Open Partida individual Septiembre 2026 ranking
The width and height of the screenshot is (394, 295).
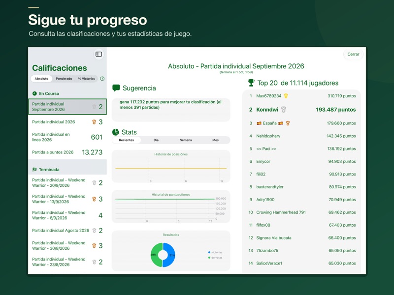coord(67,107)
